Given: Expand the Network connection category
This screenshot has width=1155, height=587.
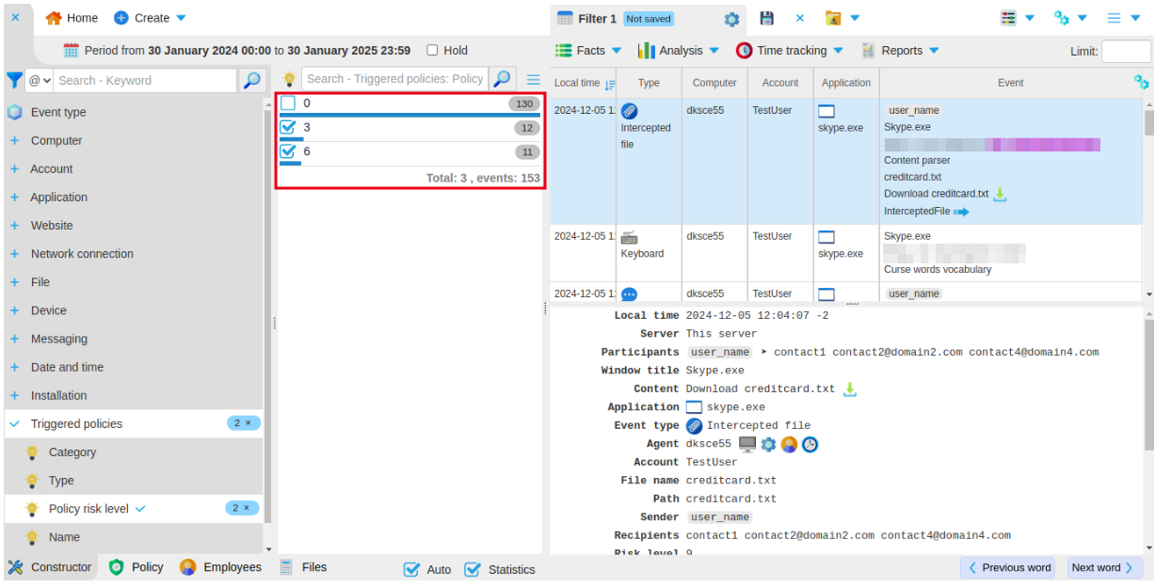Looking at the screenshot, I should pos(82,254).
